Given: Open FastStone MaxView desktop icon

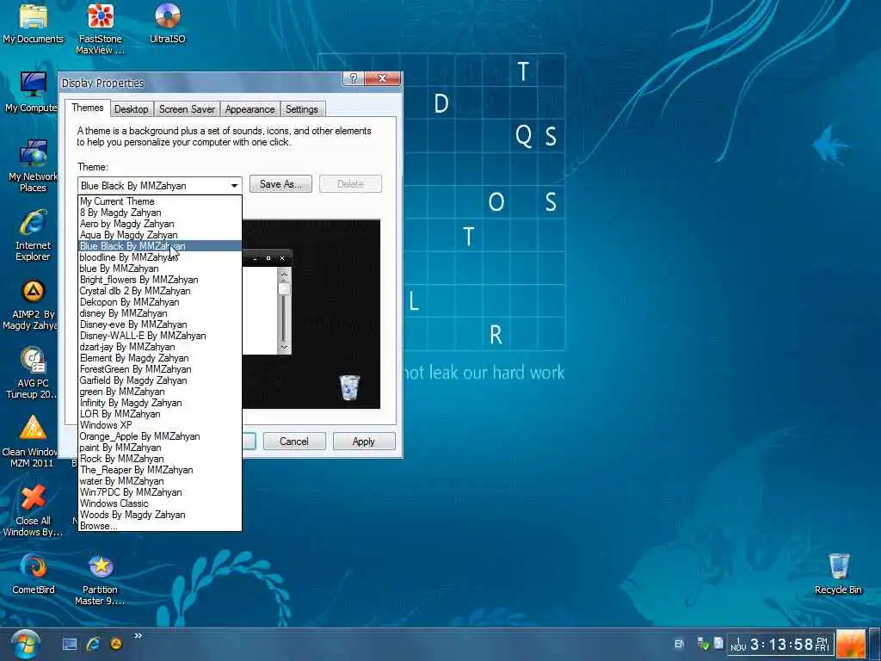Looking at the screenshot, I should pyautogui.click(x=100, y=28).
